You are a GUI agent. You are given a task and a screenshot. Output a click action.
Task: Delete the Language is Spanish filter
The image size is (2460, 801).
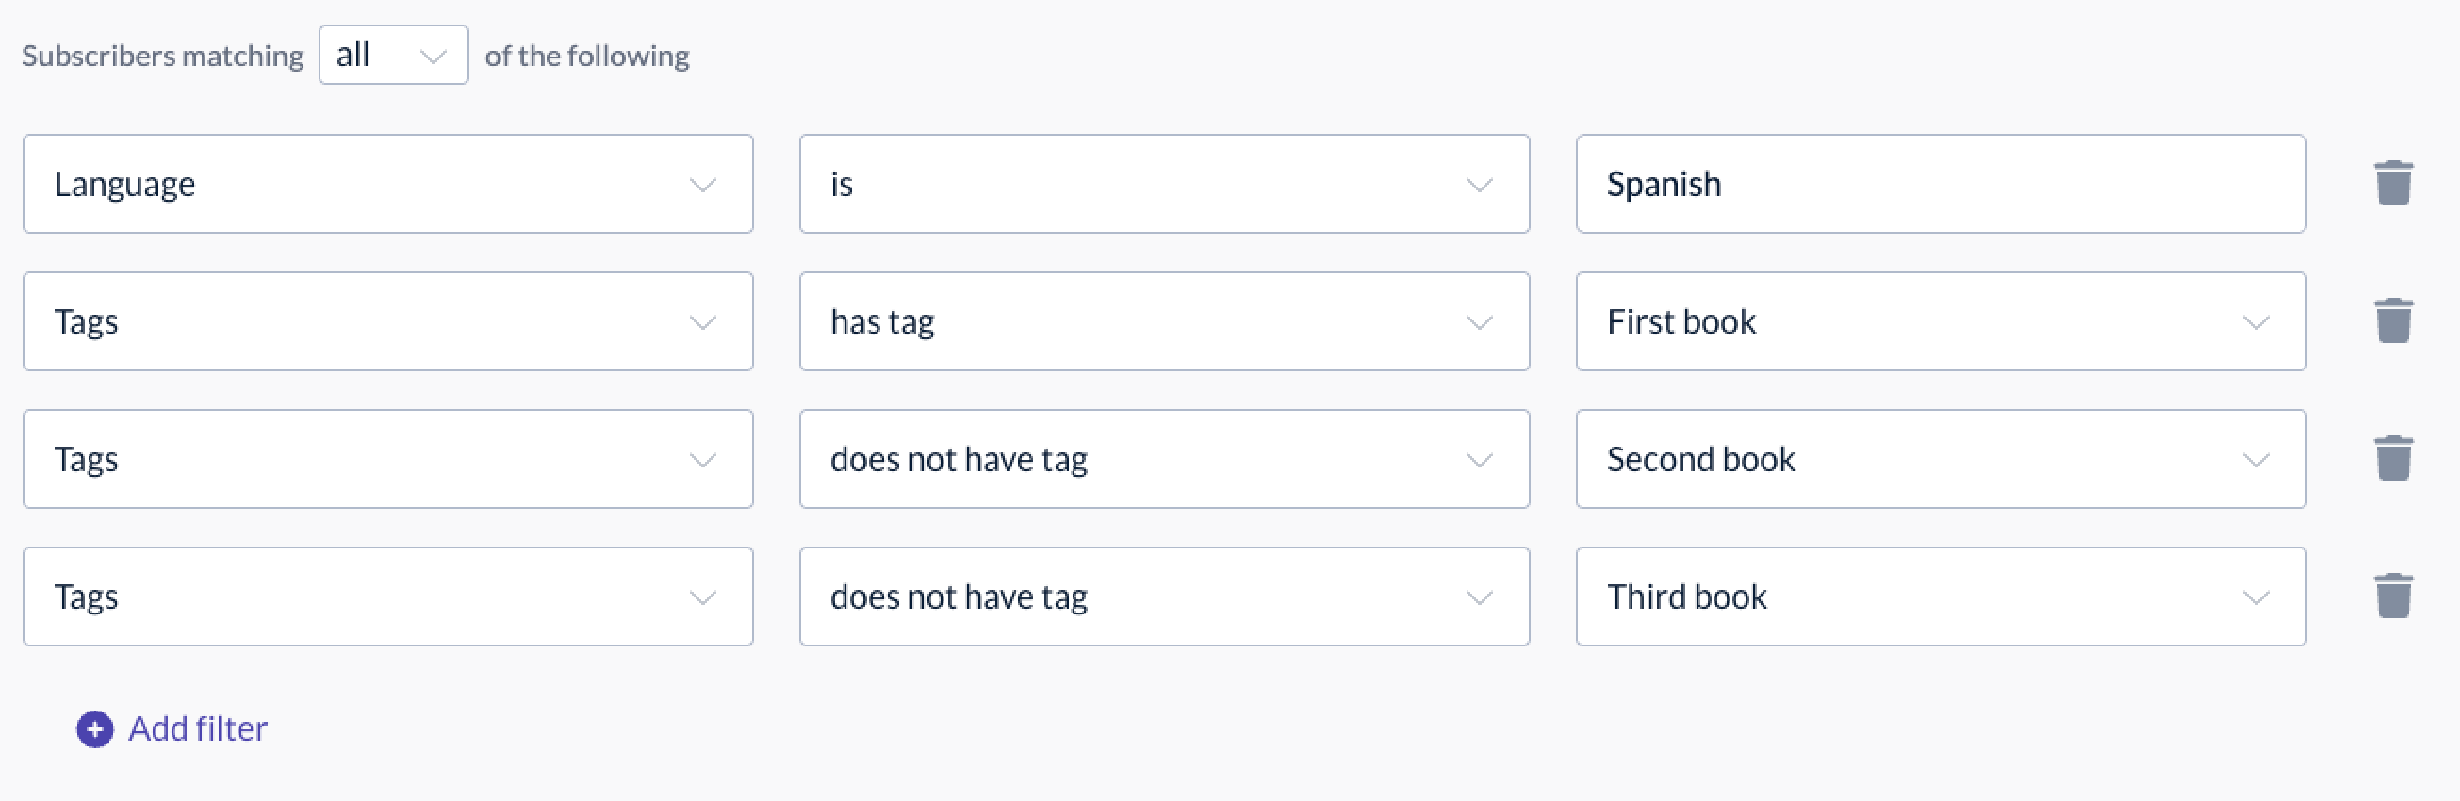(x=2393, y=184)
